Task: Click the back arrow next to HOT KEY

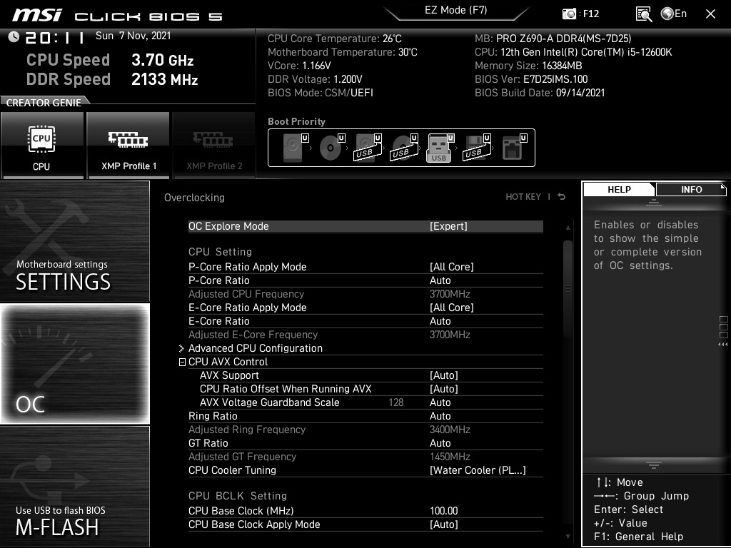Action: pos(562,197)
